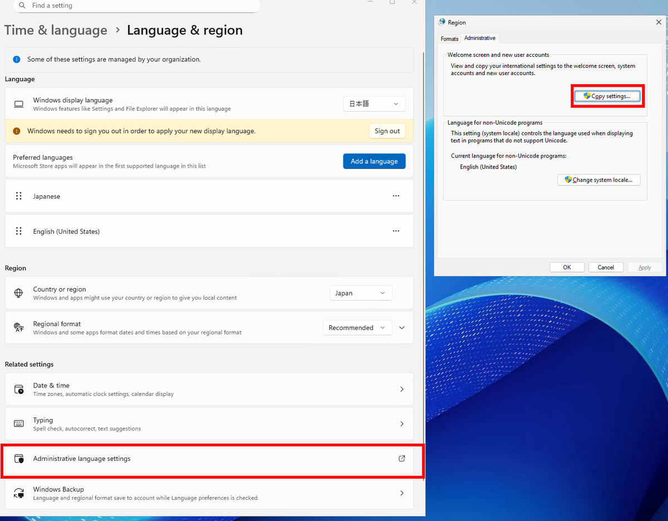Open the more options menu for English (United States)
668x521 pixels.
pyautogui.click(x=396, y=231)
